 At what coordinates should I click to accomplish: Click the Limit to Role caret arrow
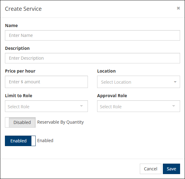(x=81, y=106)
